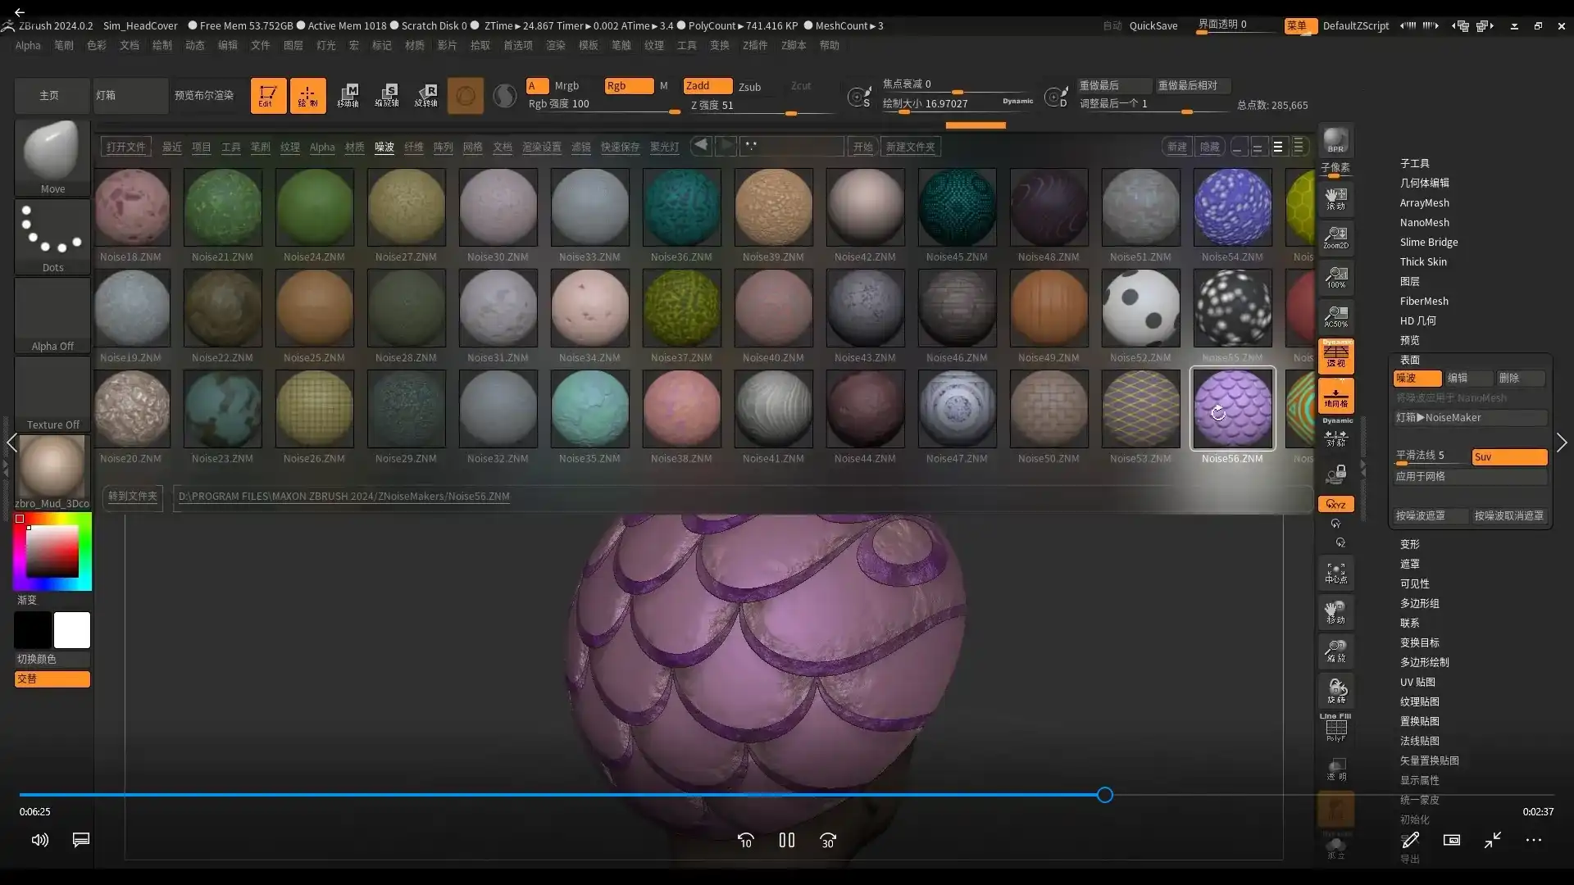
Task: Expand the 几何体编辑 subpalette
Action: [1424, 183]
